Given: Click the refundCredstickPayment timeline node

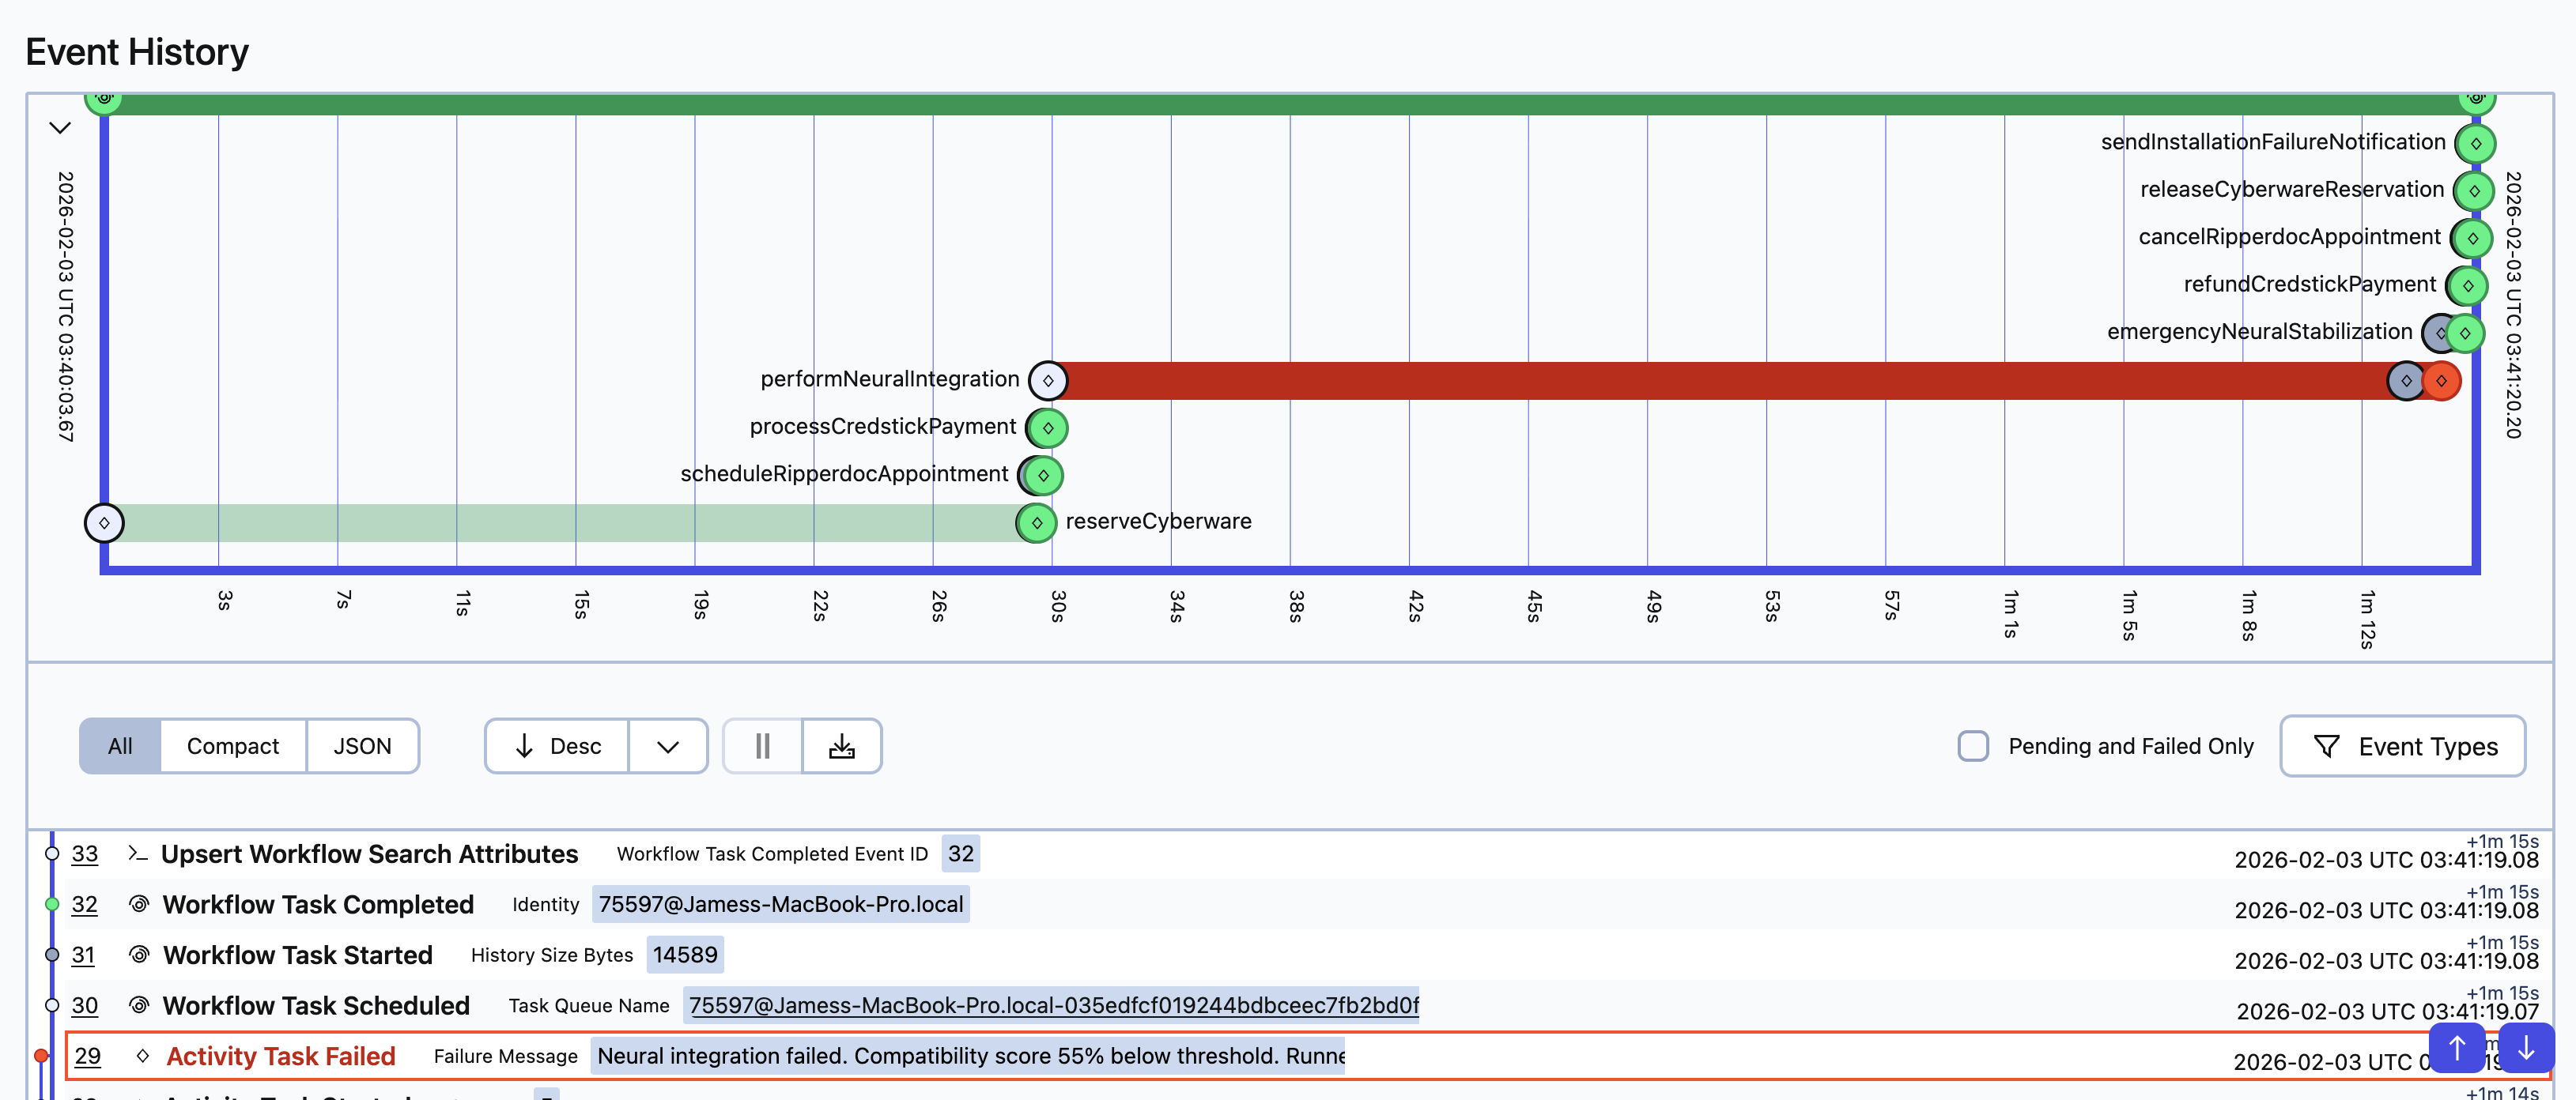Looking at the screenshot, I should pos(2467,286).
